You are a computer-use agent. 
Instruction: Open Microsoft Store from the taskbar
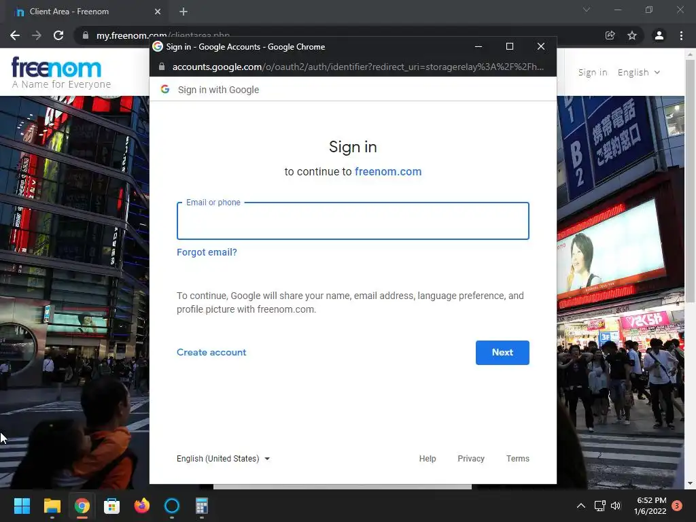112,506
